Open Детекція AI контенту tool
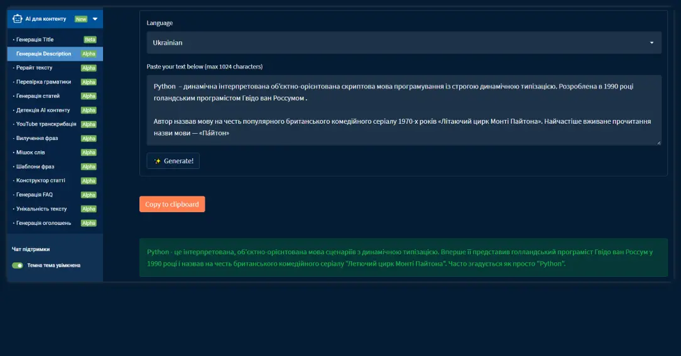The image size is (681, 356). [55, 111]
